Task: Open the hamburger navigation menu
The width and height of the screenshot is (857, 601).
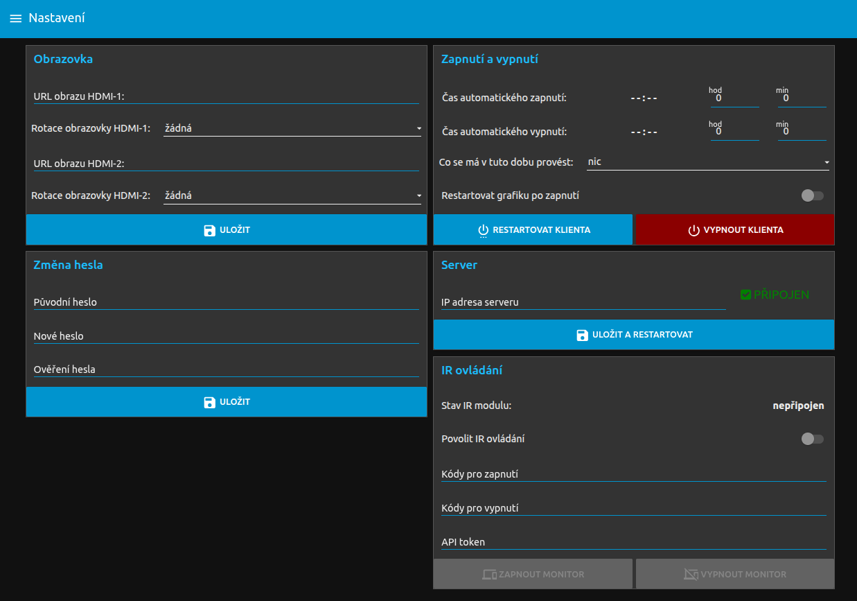Action: coord(15,19)
